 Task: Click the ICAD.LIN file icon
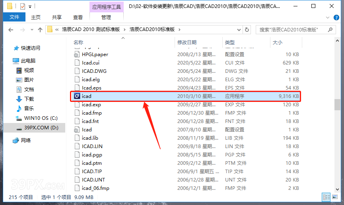pos(77,146)
